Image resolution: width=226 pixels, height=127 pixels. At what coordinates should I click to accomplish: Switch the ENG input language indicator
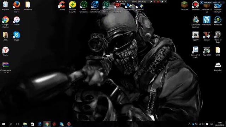[212, 124]
